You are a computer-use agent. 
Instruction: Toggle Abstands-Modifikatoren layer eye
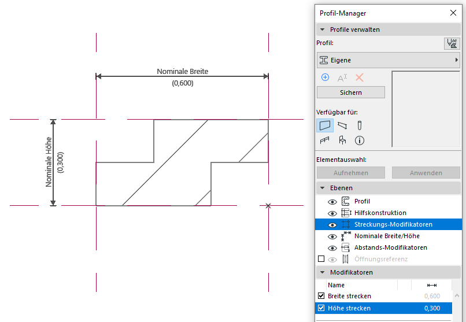pos(332,249)
